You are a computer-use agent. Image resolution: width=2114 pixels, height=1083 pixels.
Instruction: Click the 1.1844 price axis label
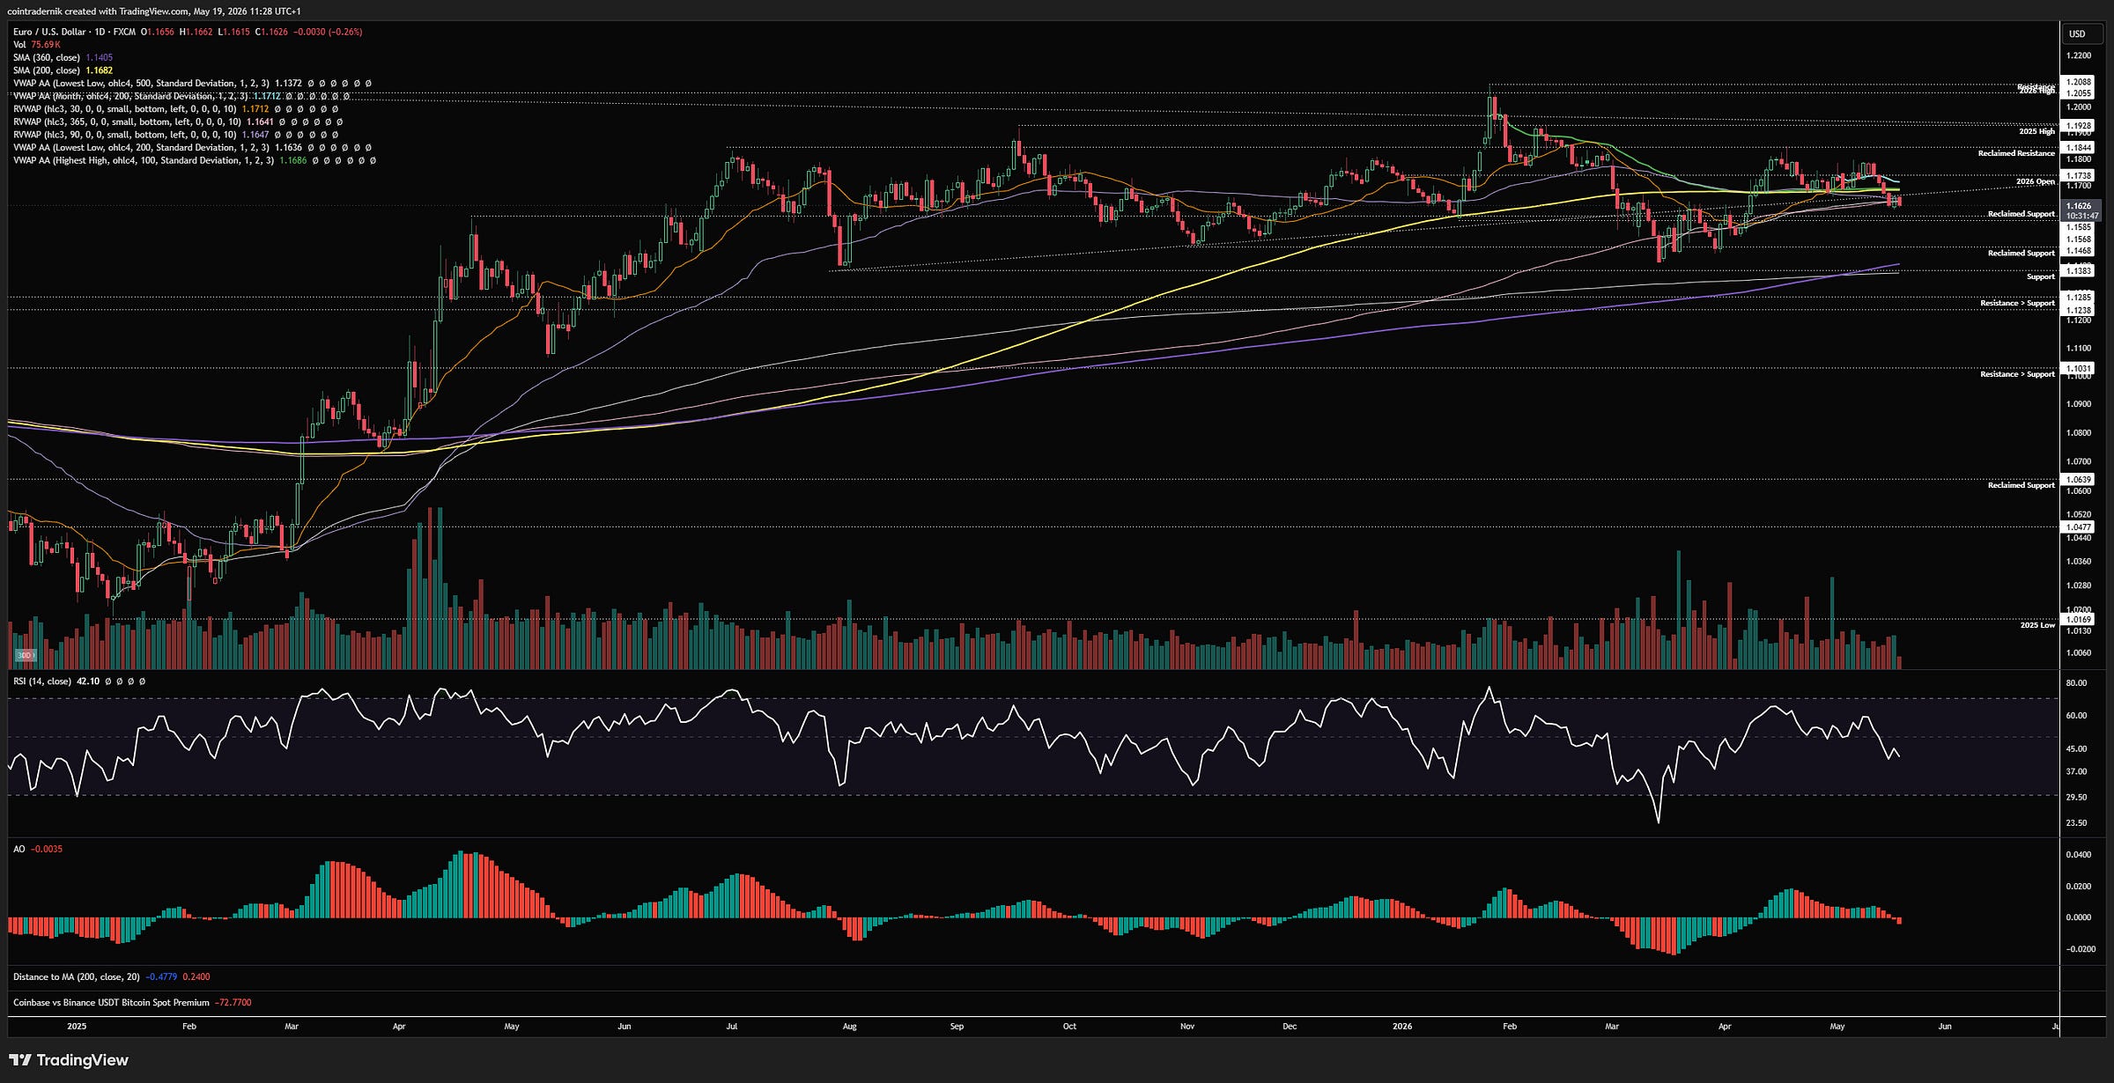[x=2078, y=148]
